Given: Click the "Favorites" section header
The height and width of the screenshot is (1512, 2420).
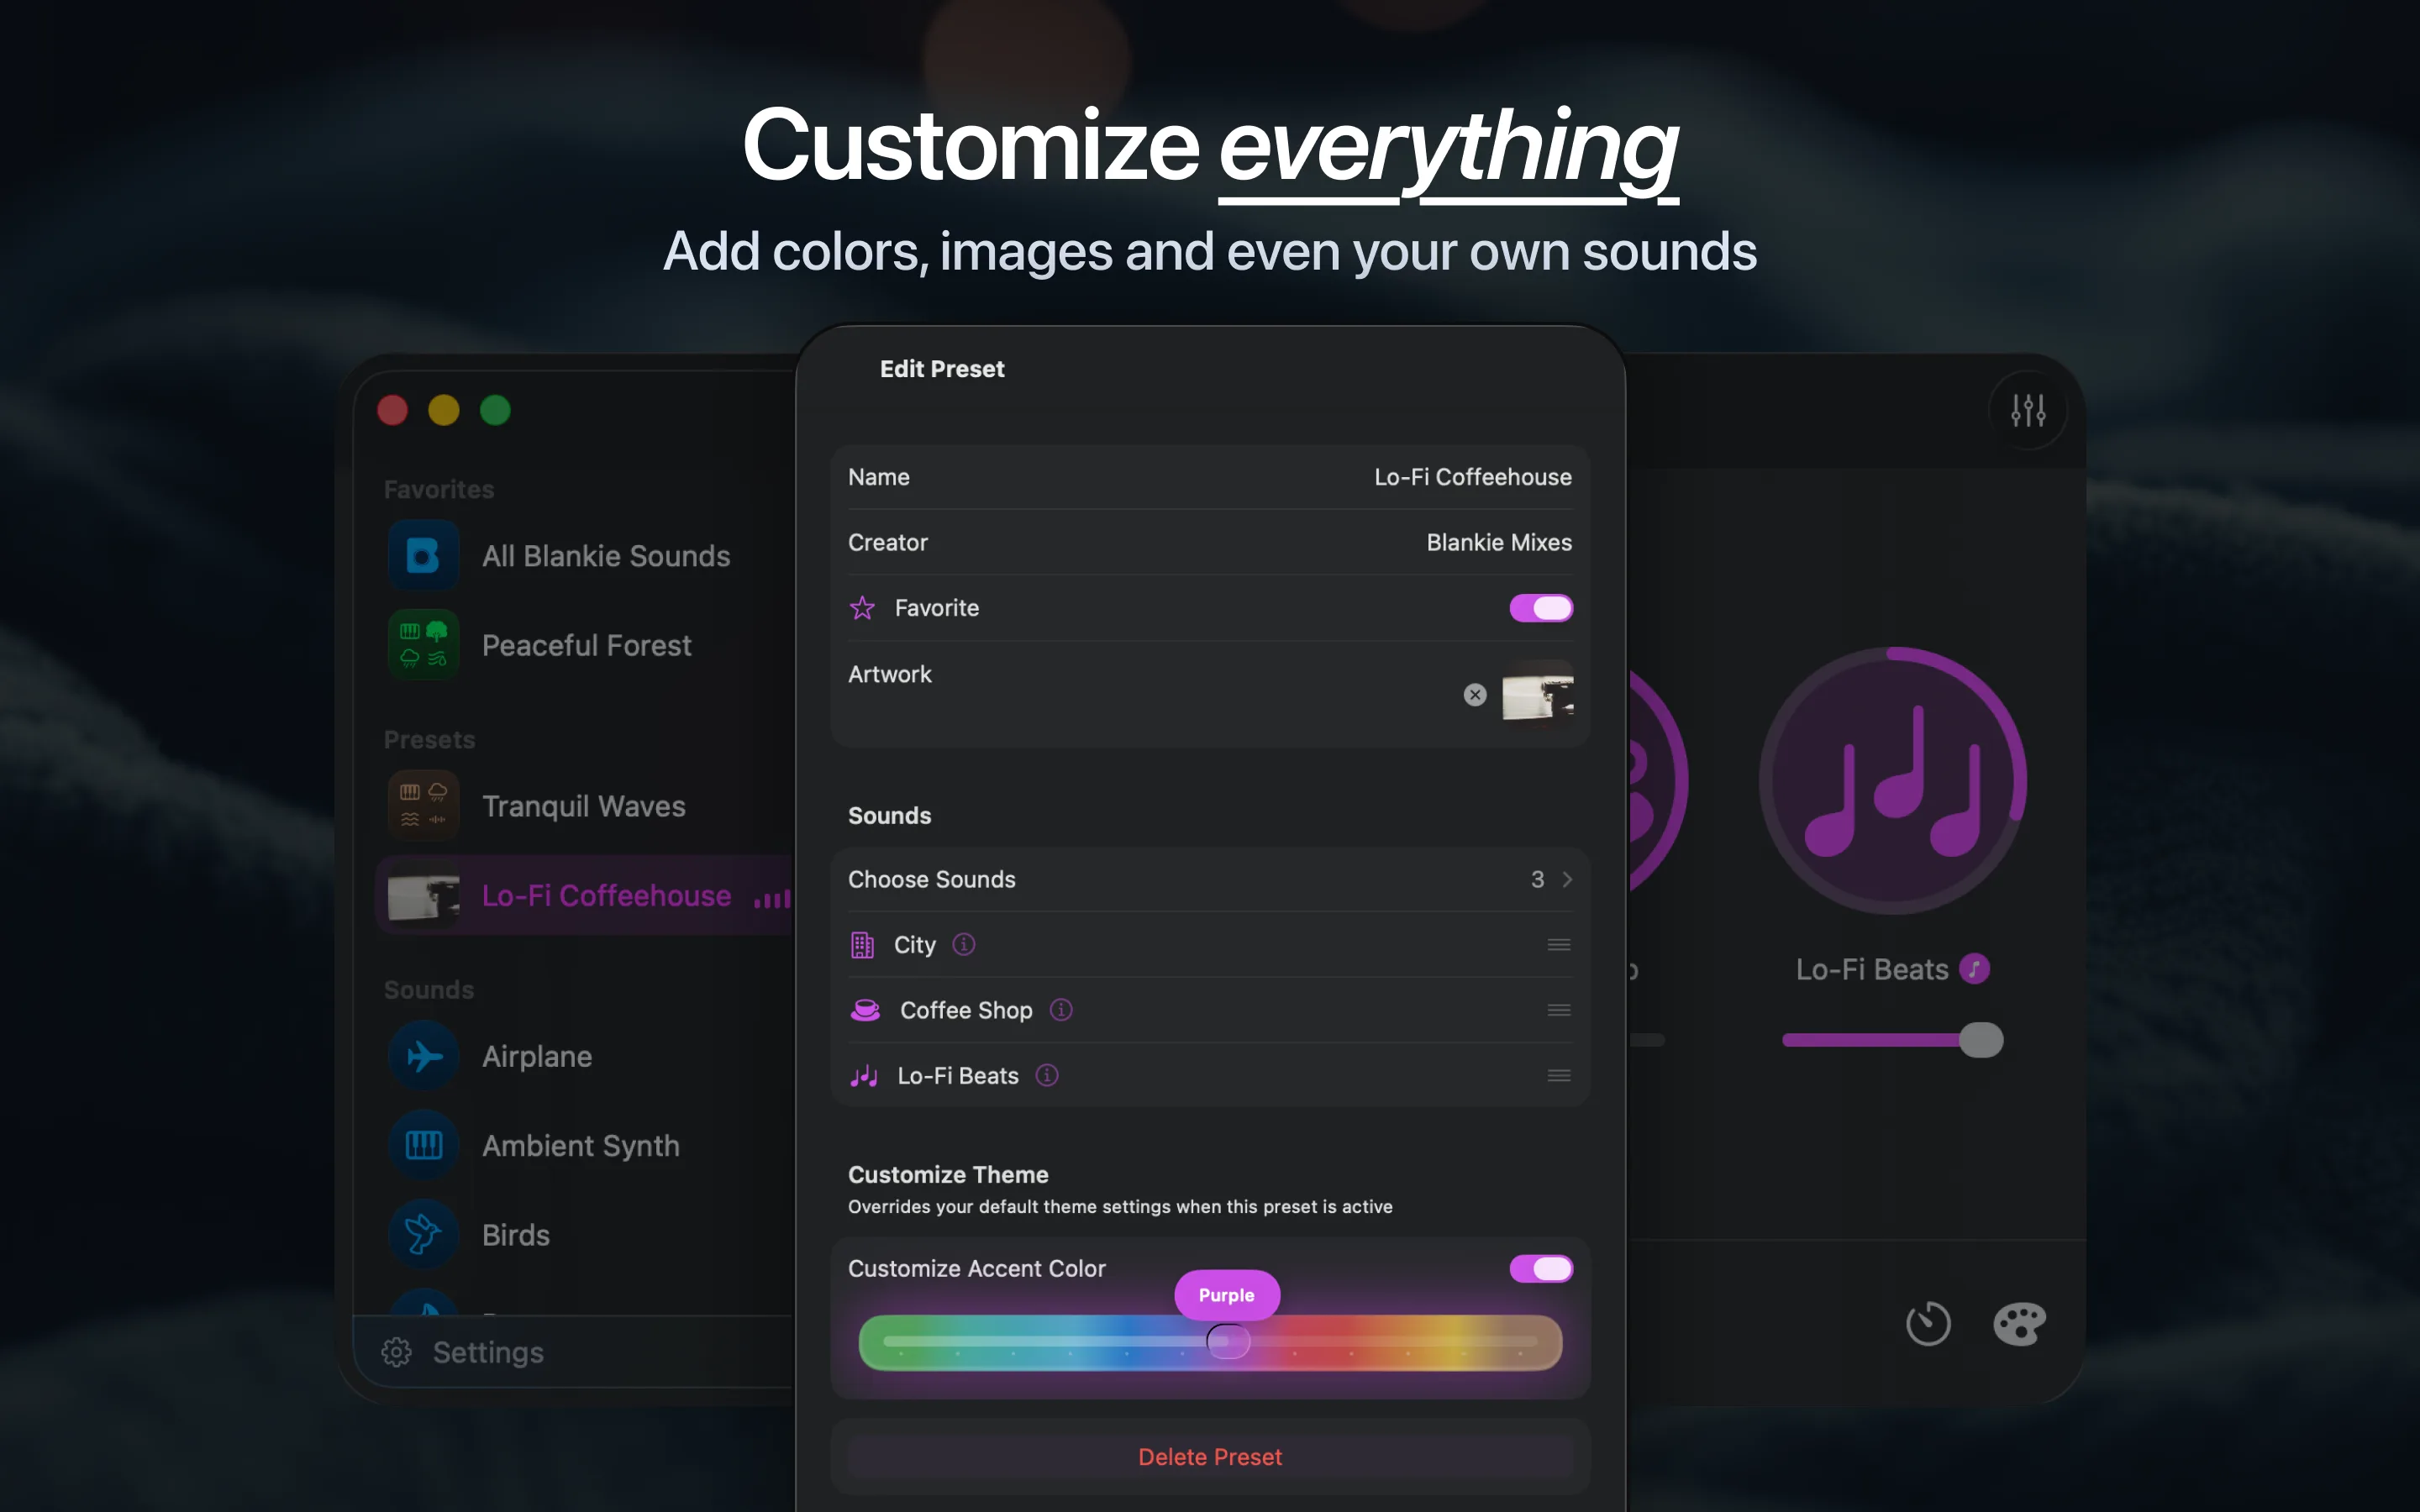Looking at the screenshot, I should 439,489.
